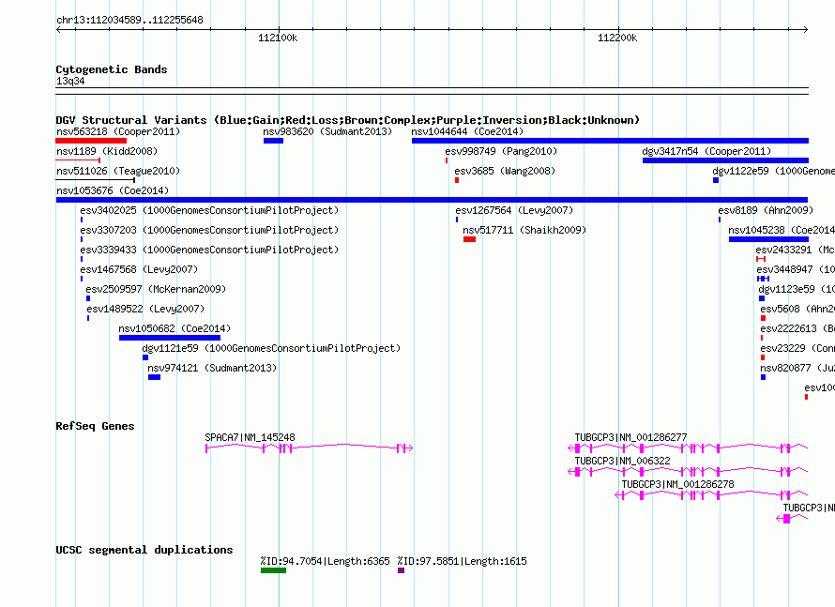Click the 112100k ruler position label
835x607 pixels.
(278, 38)
